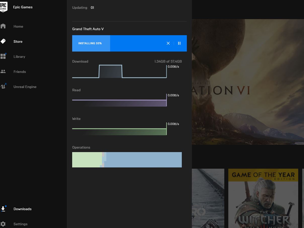Click the Write speed graph
Screen dimensions: 304x228
(119, 129)
